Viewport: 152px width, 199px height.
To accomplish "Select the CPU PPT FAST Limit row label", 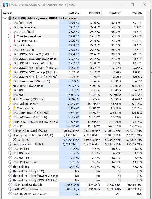I will (x=25, y=162).
